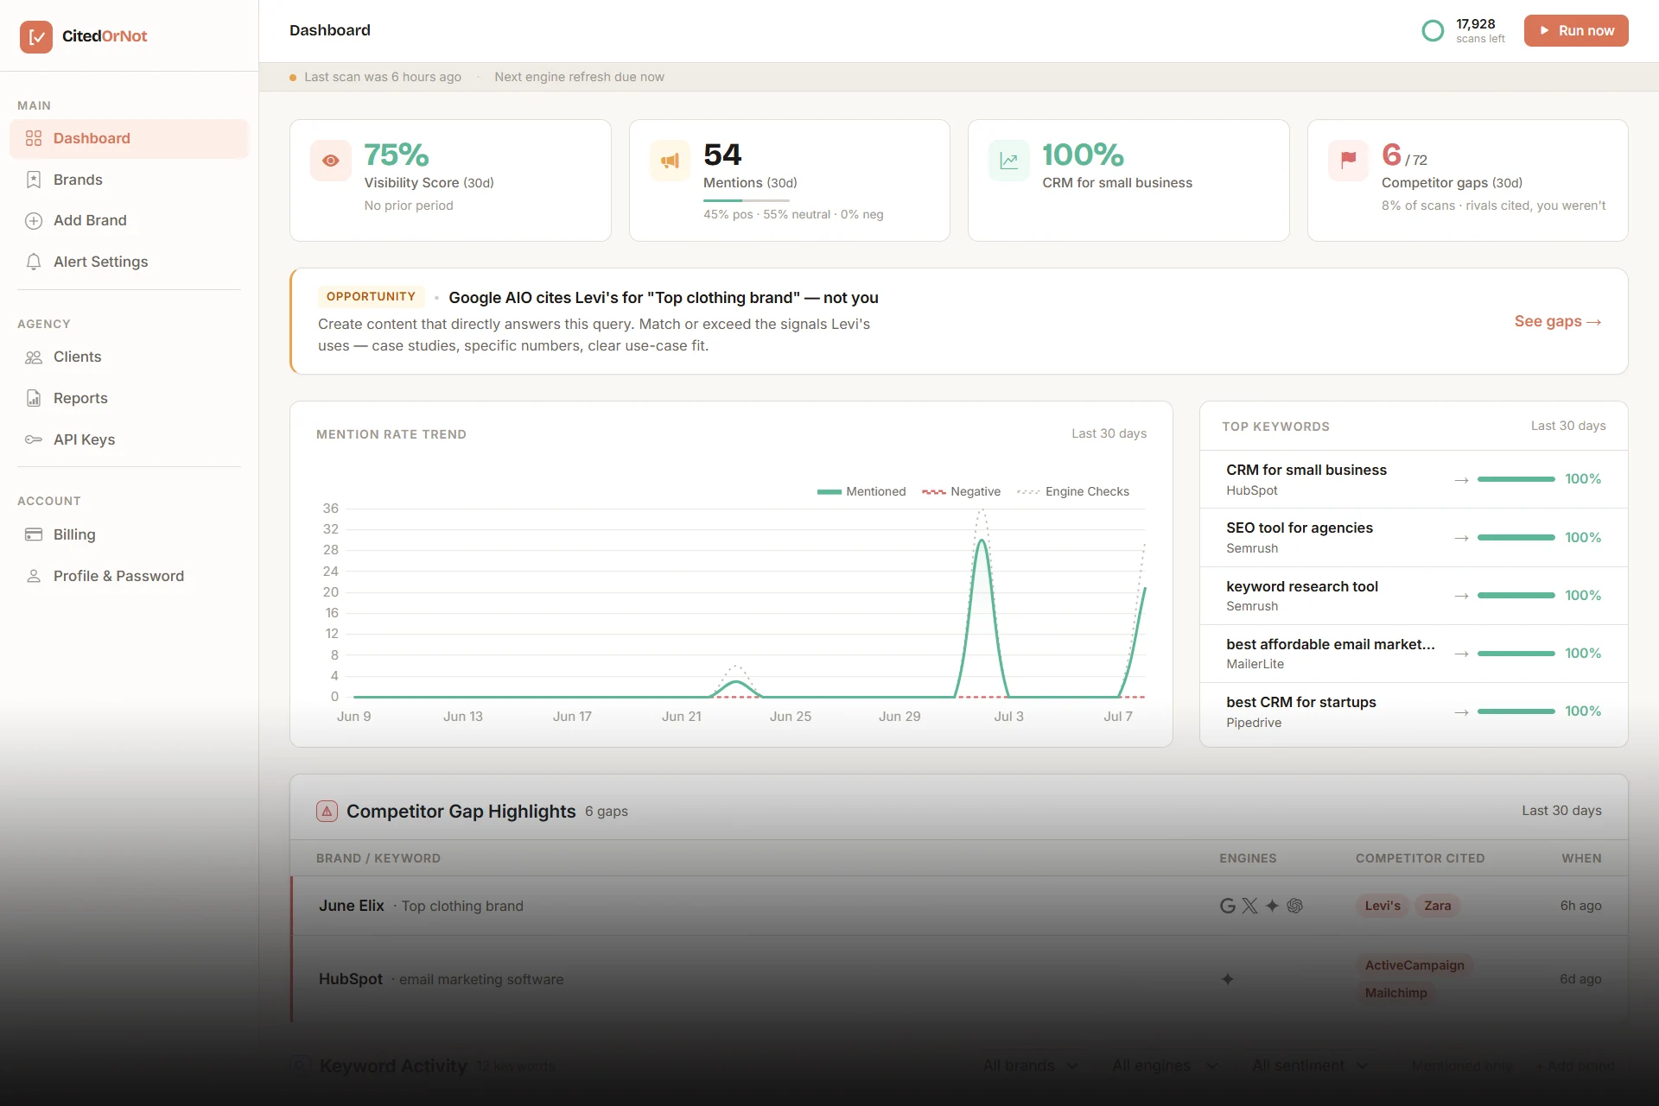The width and height of the screenshot is (1659, 1106).
Task: Click the Levi's competitor tag
Action: pyautogui.click(x=1382, y=906)
